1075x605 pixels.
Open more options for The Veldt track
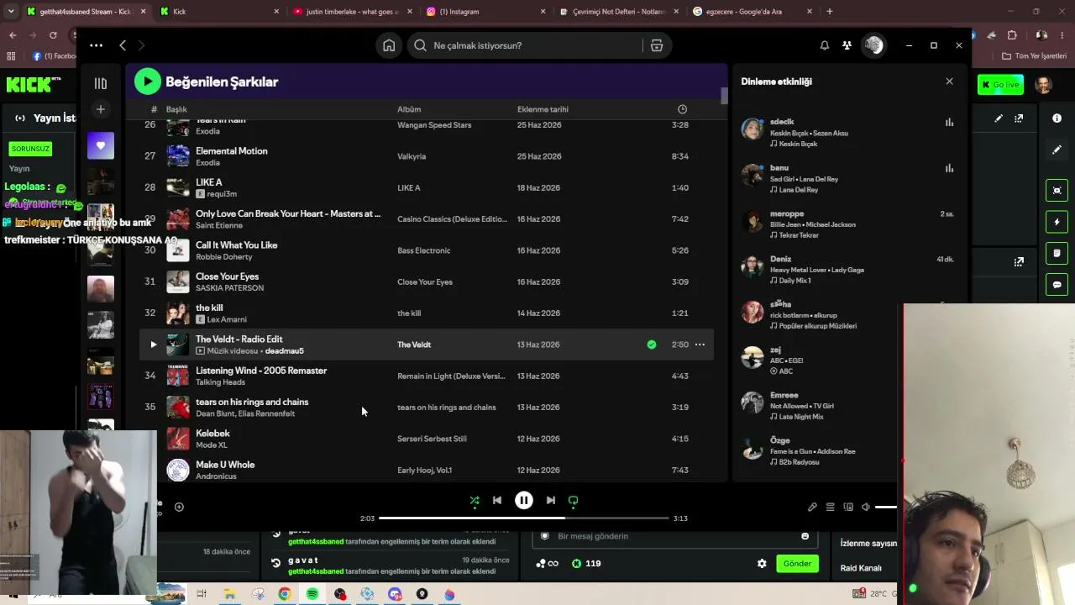tap(700, 345)
